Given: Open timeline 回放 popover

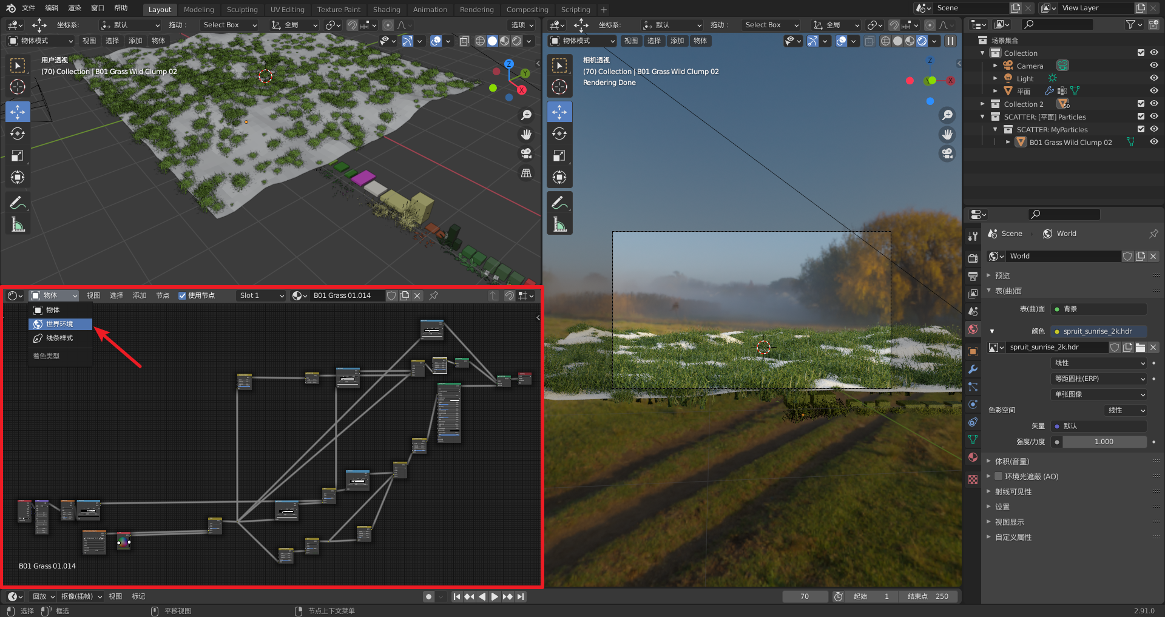Looking at the screenshot, I should (x=44, y=596).
